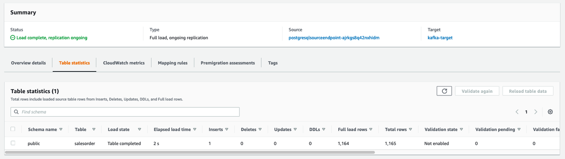
Task: Open the Overview details tab
Action: 28,63
